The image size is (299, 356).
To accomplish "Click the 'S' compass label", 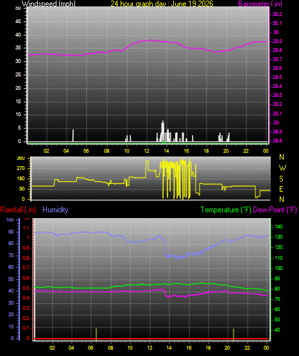I will [281, 179].
